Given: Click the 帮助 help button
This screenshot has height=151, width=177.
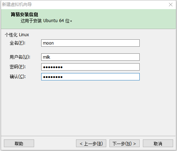Looking at the screenshot, I should coord(19,143).
